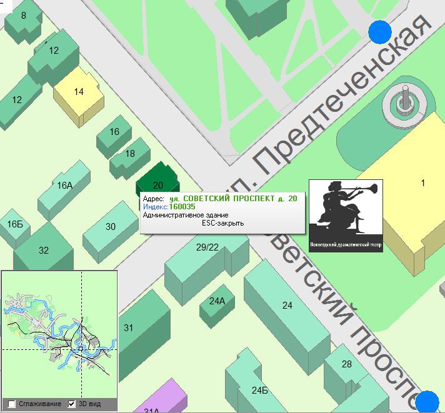Click the blue circle marker at bottom right
The width and height of the screenshot is (445, 413).
coord(427,402)
